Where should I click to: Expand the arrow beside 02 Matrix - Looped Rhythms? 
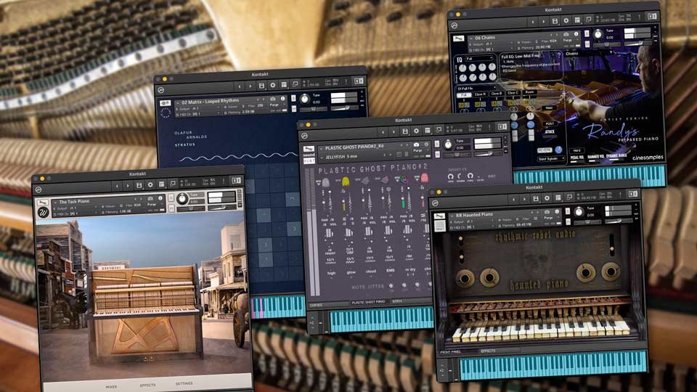(x=177, y=102)
